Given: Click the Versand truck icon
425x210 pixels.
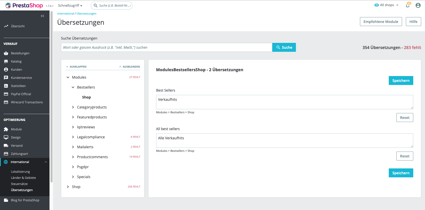Looking at the screenshot, I should point(6,146).
